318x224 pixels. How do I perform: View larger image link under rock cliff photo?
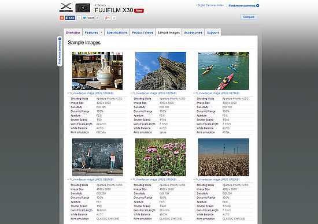(156, 93)
